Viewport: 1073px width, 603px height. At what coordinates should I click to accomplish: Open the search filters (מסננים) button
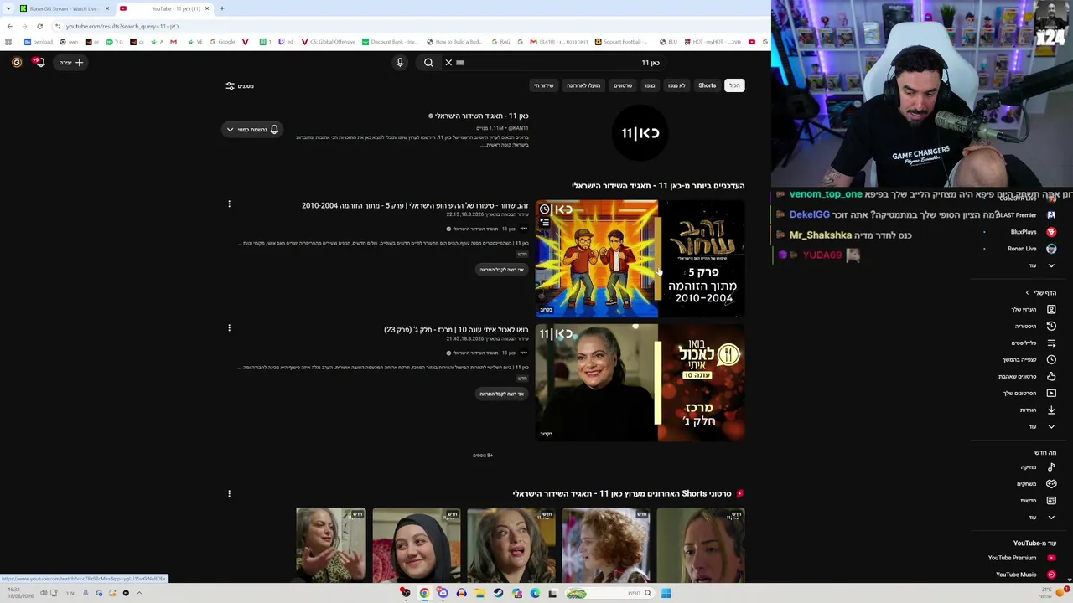click(240, 86)
